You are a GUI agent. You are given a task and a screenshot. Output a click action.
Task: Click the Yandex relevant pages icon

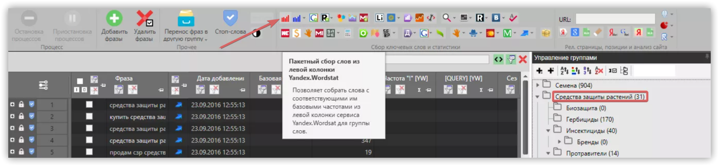pos(563,33)
